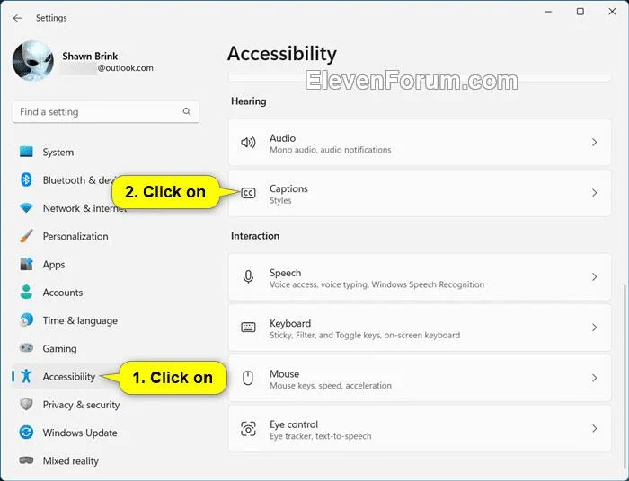Click the Gaming controller icon
The image size is (629, 481).
(26, 347)
